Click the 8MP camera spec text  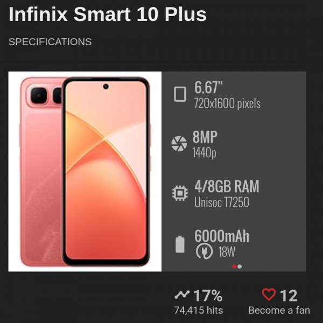205,137
